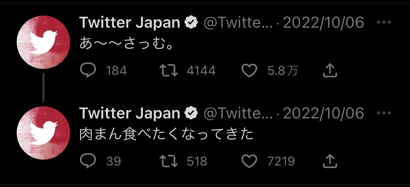The height and width of the screenshot is (187, 410).
Task: Open Twitter Japan avatar on second tweet
Action: coord(43,133)
